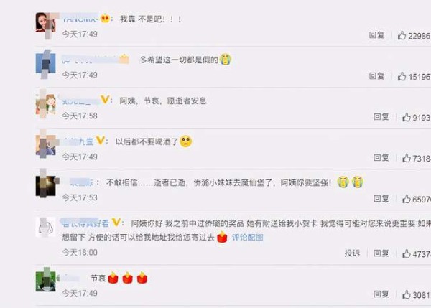The height and width of the screenshot is (308, 431).
Task: Reply to the 17:58 comment
Action: 381,117
